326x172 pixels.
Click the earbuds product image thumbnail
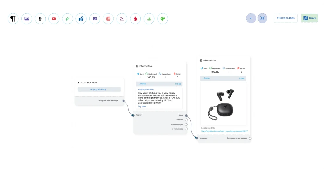coord(223,104)
